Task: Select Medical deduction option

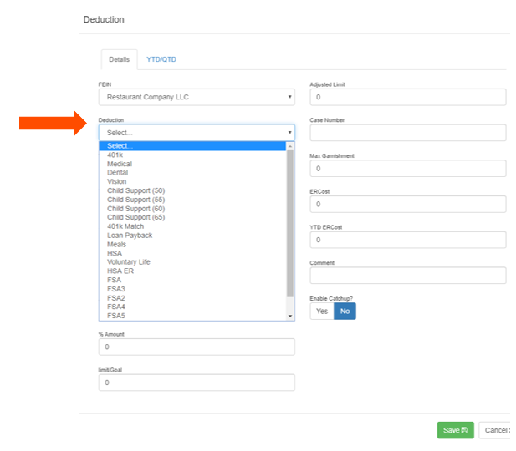Action: 192,164
